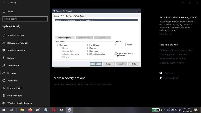Click the Advanced options button
201x113 pixels.
[65, 38]
